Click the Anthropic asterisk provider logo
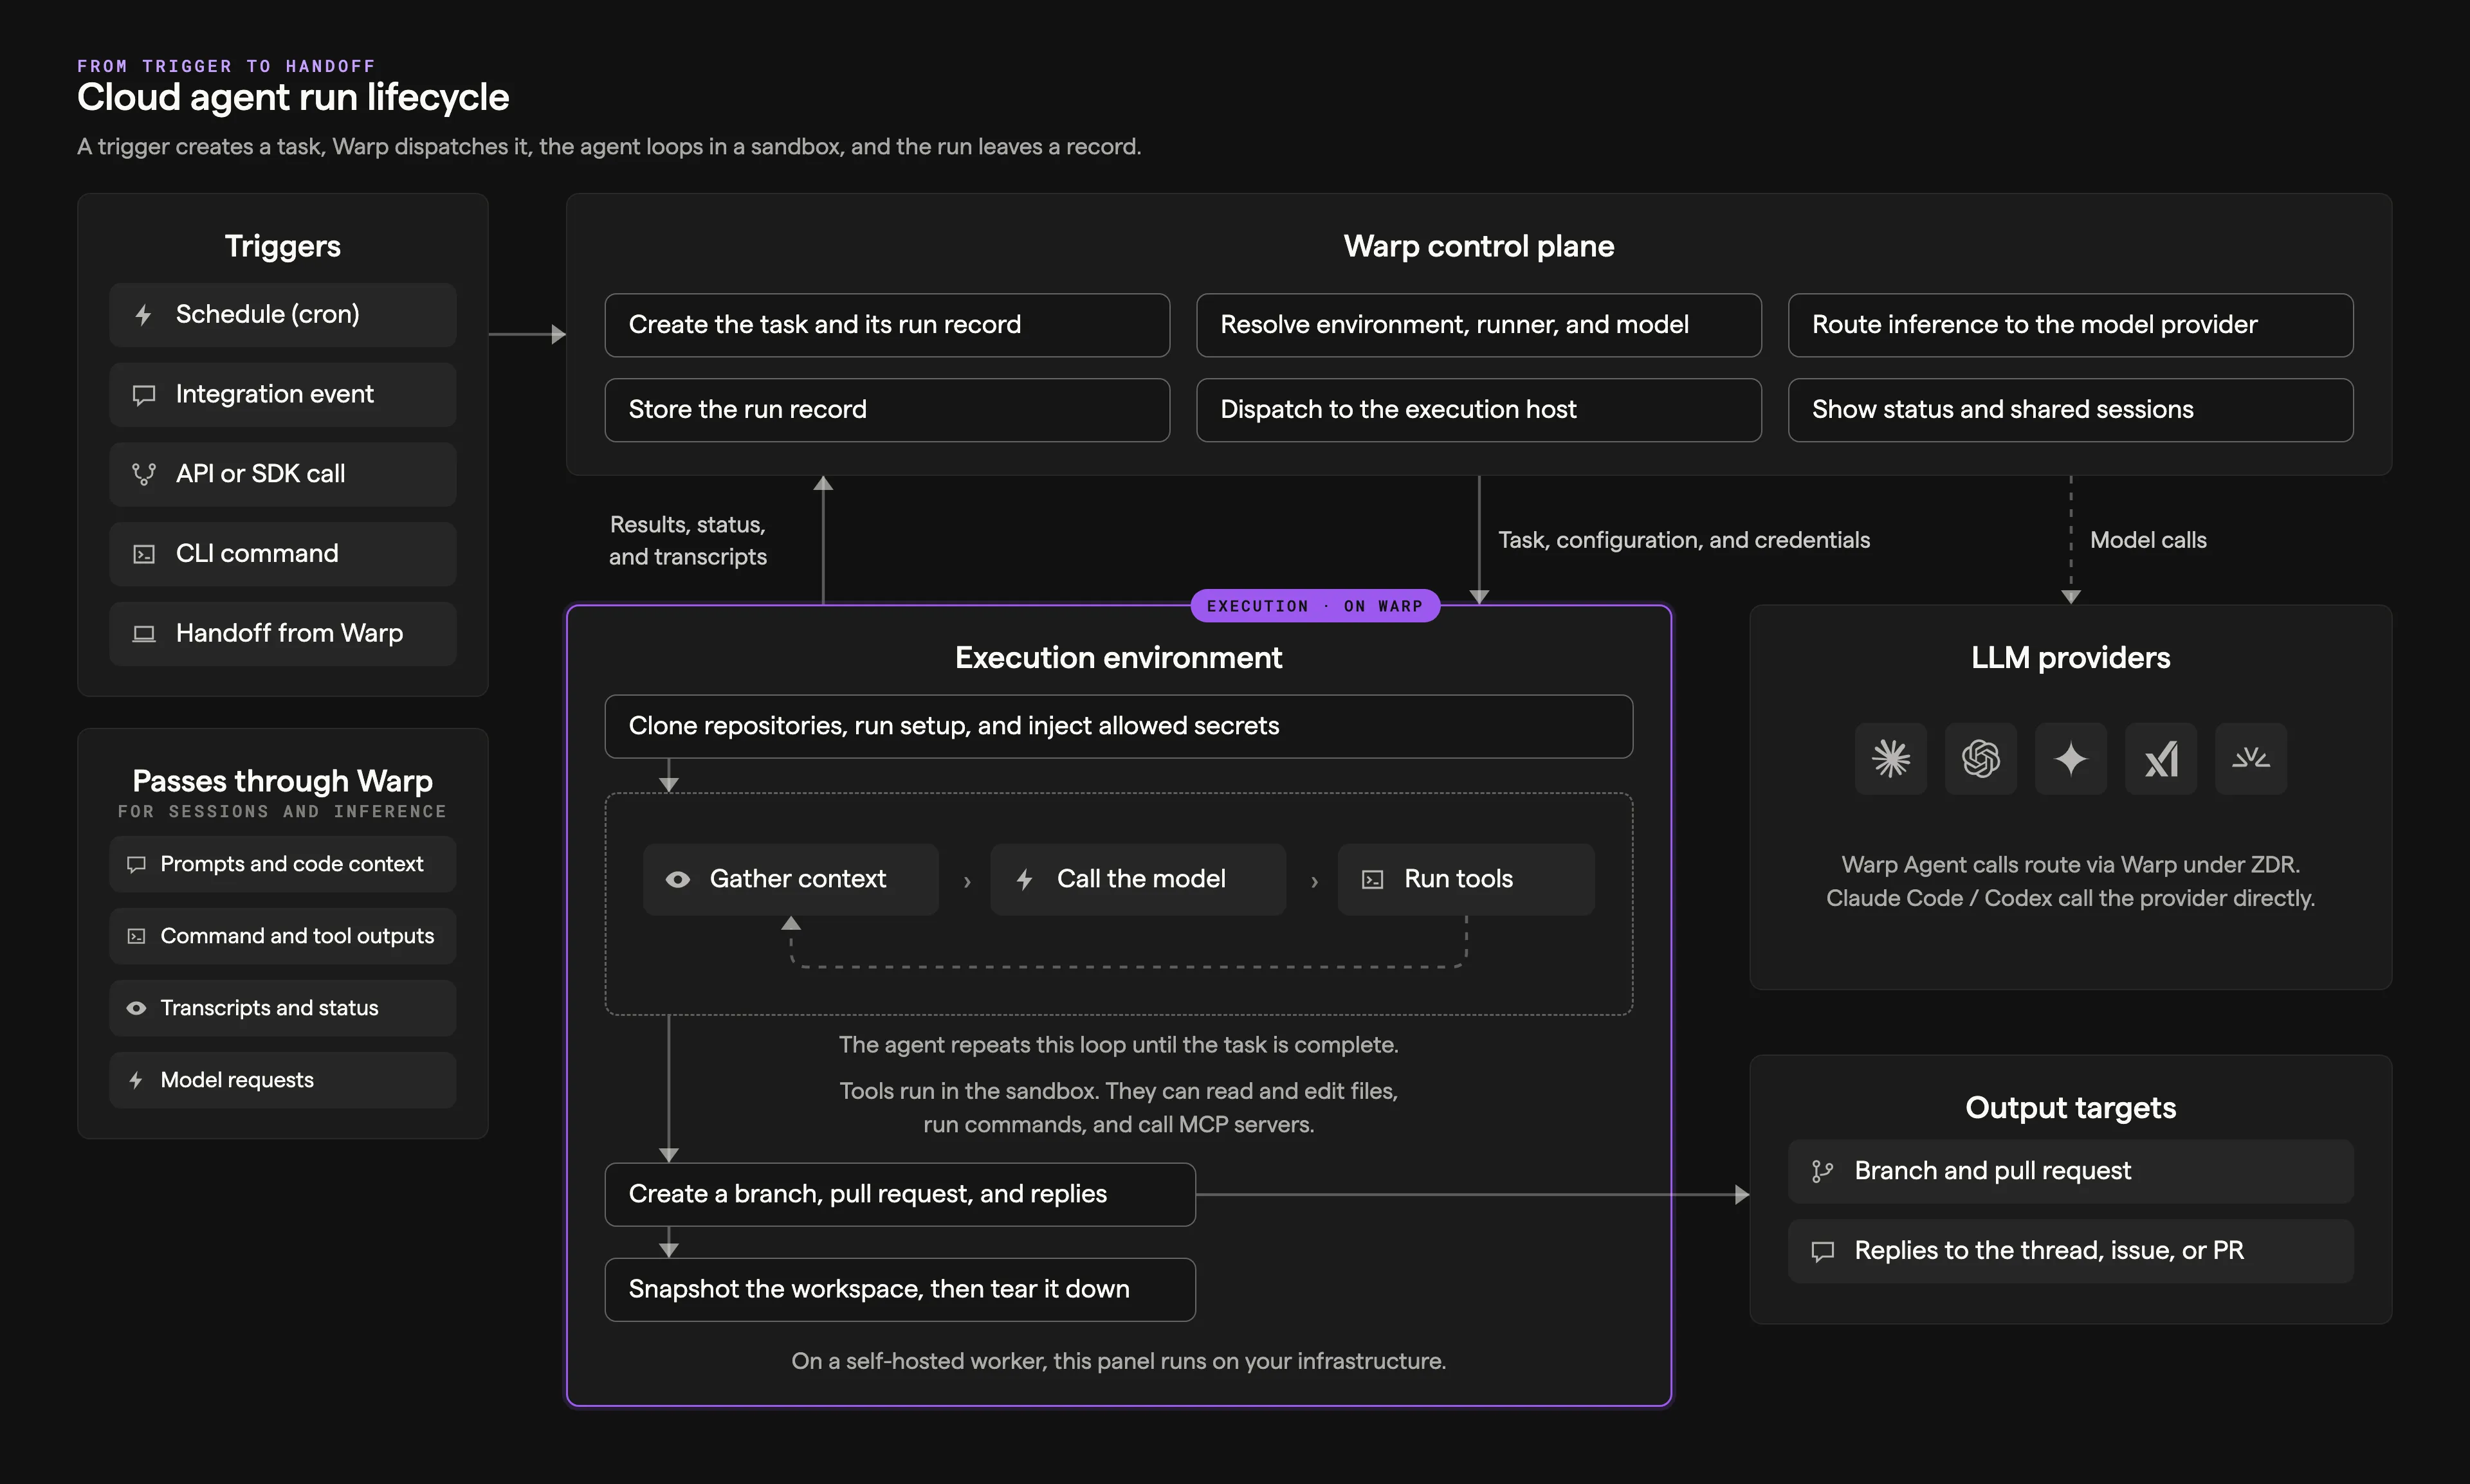Image resolution: width=2470 pixels, height=1484 pixels. click(1890, 759)
